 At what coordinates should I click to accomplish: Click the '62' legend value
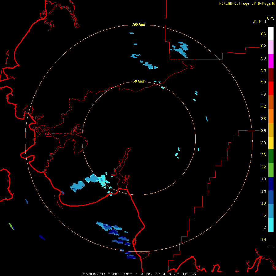(263, 46)
